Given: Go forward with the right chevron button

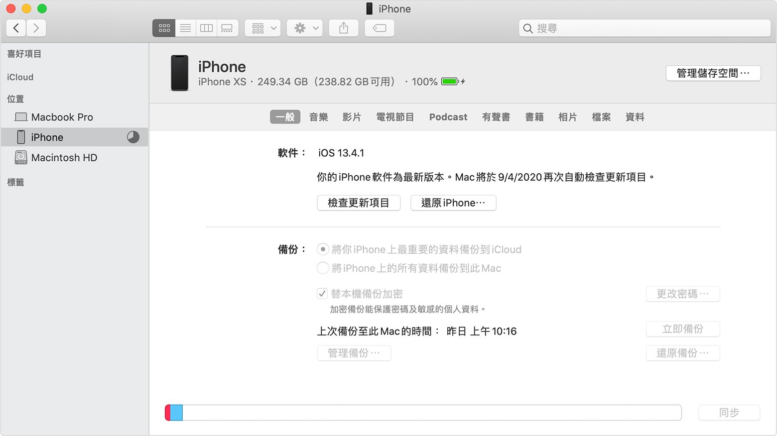Looking at the screenshot, I should [36, 28].
